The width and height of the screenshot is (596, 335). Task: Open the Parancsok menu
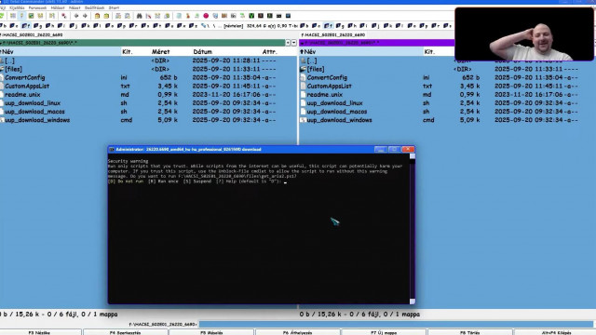(37, 7)
